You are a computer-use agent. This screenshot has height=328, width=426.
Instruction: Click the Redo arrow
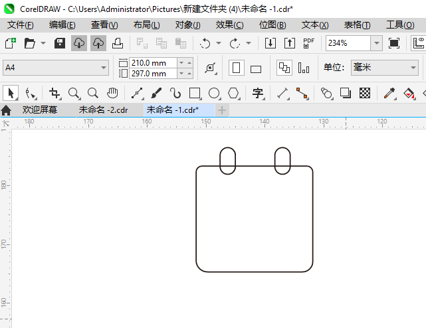point(235,43)
